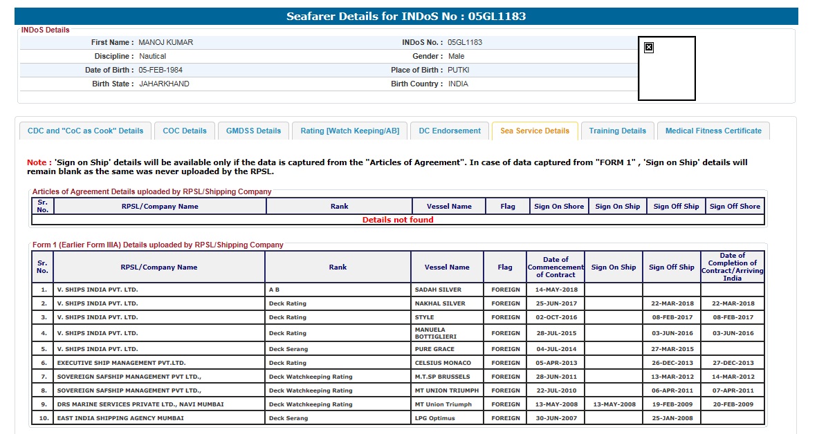Select the Sea Service Details tab
This screenshot has height=434, width=826.
tap(535, 131)
